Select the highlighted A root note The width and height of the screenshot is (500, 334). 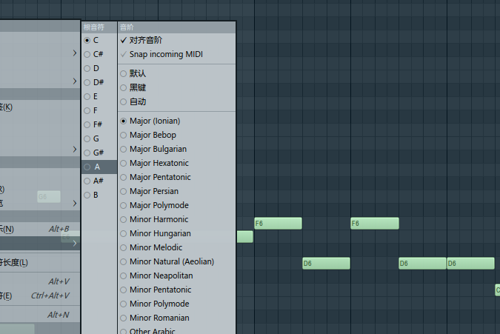click(99, 167)
